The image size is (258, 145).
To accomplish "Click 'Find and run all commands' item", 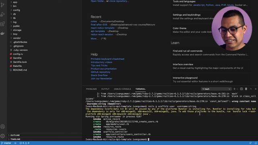I will (210, 53).
